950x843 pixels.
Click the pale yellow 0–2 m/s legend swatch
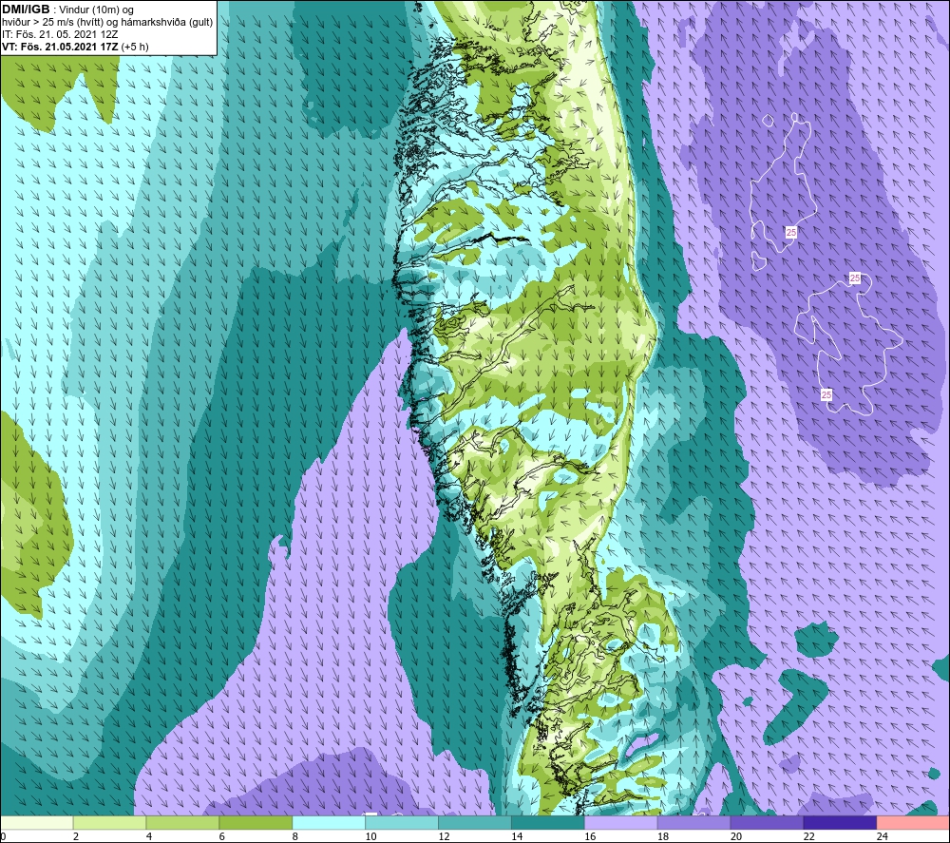coord(36,822)
